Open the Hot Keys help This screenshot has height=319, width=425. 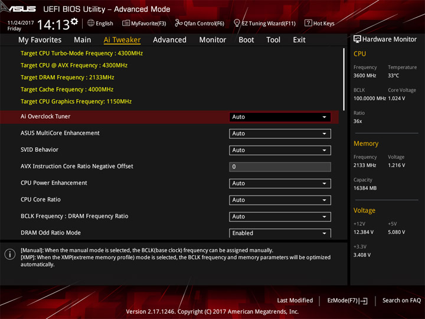point(323,23)
